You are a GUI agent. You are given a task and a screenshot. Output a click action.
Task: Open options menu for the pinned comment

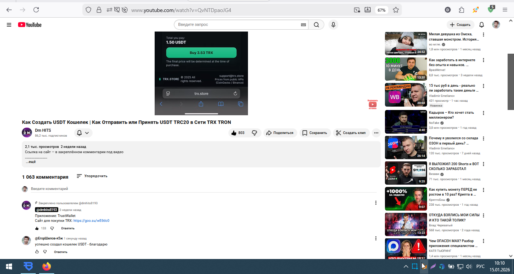tap(376, 203)
